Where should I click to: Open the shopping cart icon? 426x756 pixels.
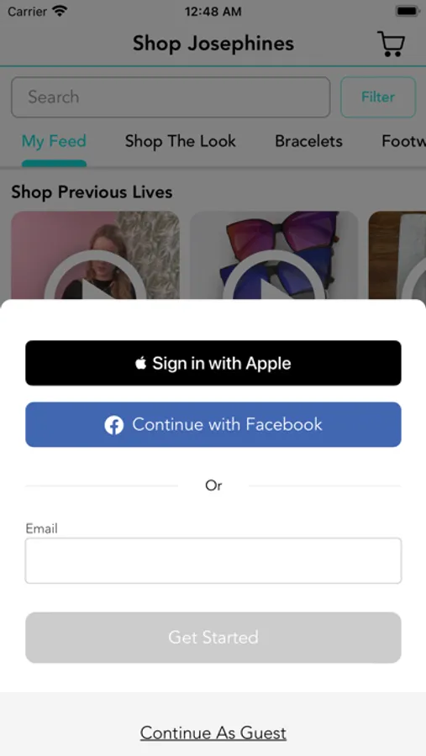391,44
